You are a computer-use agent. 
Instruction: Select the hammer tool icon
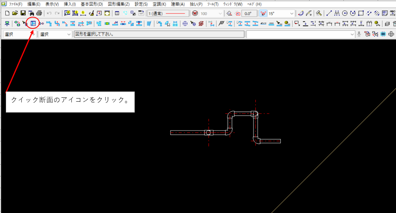[x=319, y=13]
